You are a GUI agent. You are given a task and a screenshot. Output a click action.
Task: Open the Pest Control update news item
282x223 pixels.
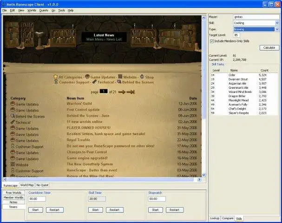83,110
